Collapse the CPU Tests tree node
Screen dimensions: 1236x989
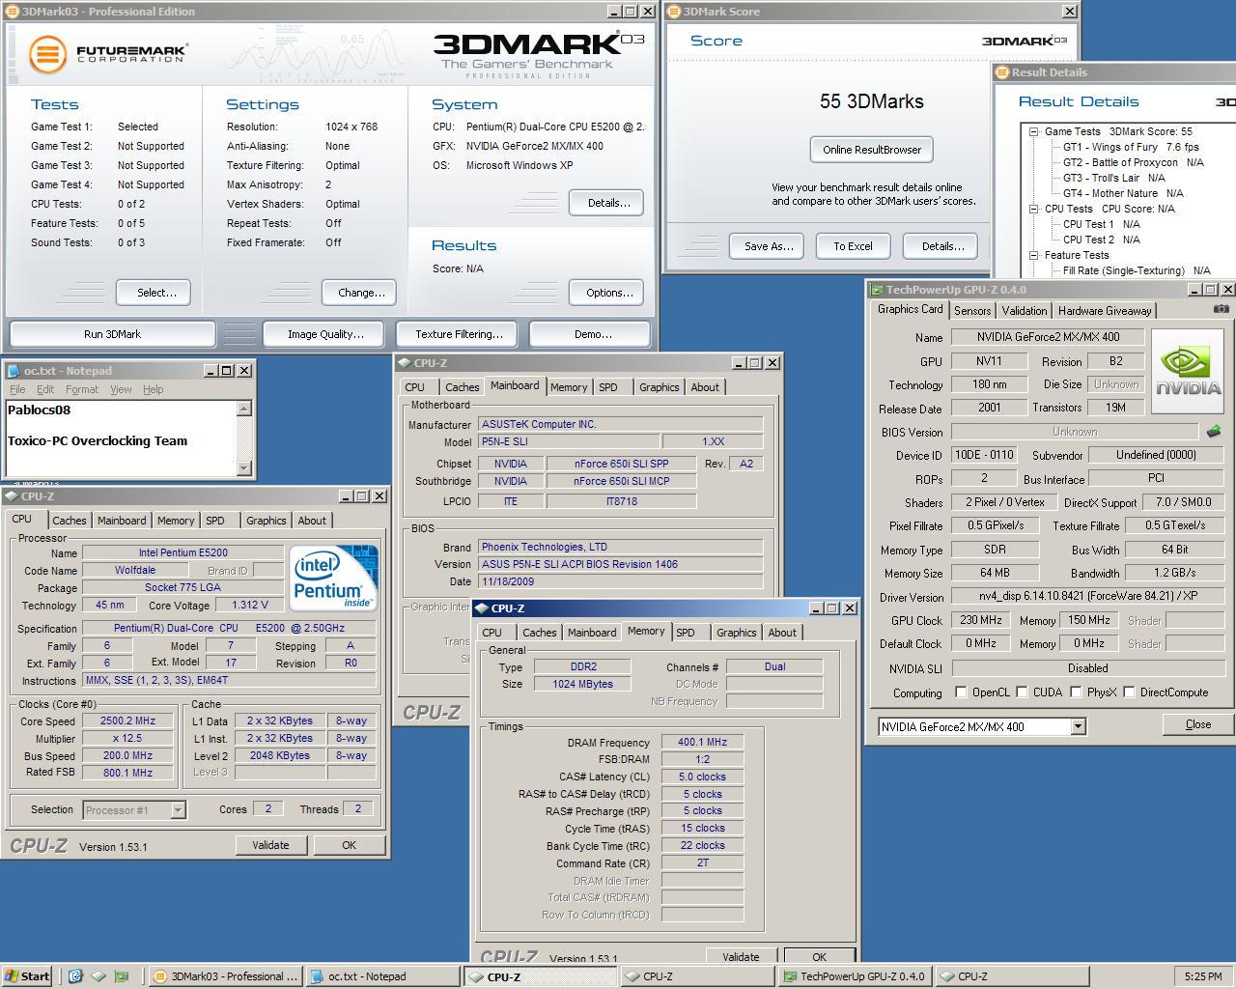click(x=1033, y=209)
